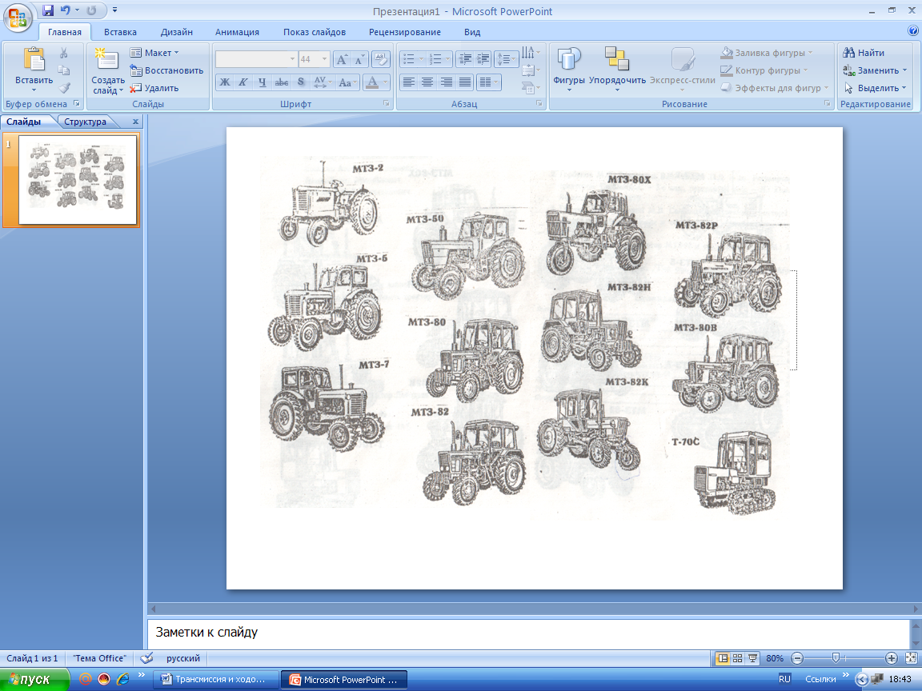Click the Cut scissors icon
Screen dimensions: 922x691
point(64,53)
